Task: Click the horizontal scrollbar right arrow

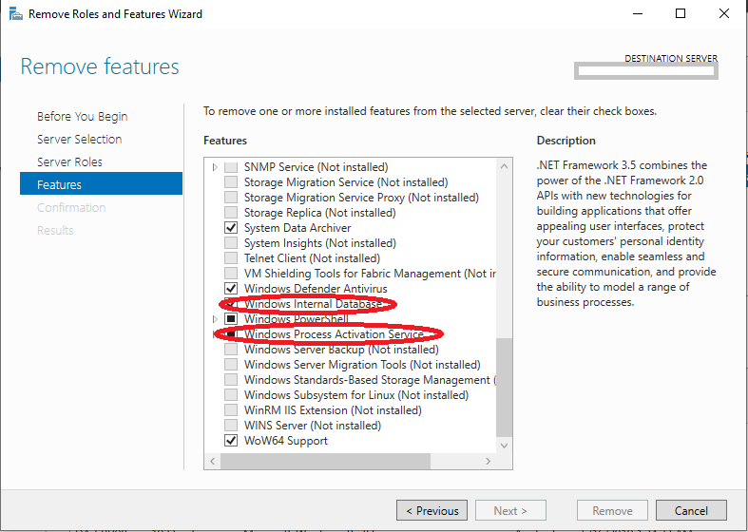Action: pyautogui.click(x=488, y=461)
